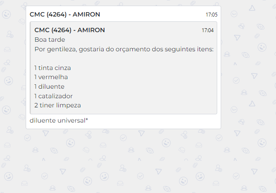
Task: Click the '2 tiner limpeza' item line
Action: pos(57,105)
